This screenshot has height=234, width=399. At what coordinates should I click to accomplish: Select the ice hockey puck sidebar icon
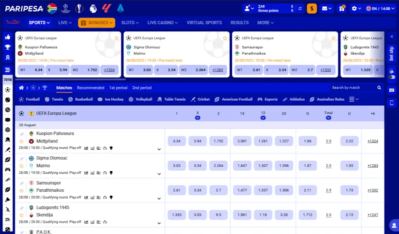click(x=8, y=120)
